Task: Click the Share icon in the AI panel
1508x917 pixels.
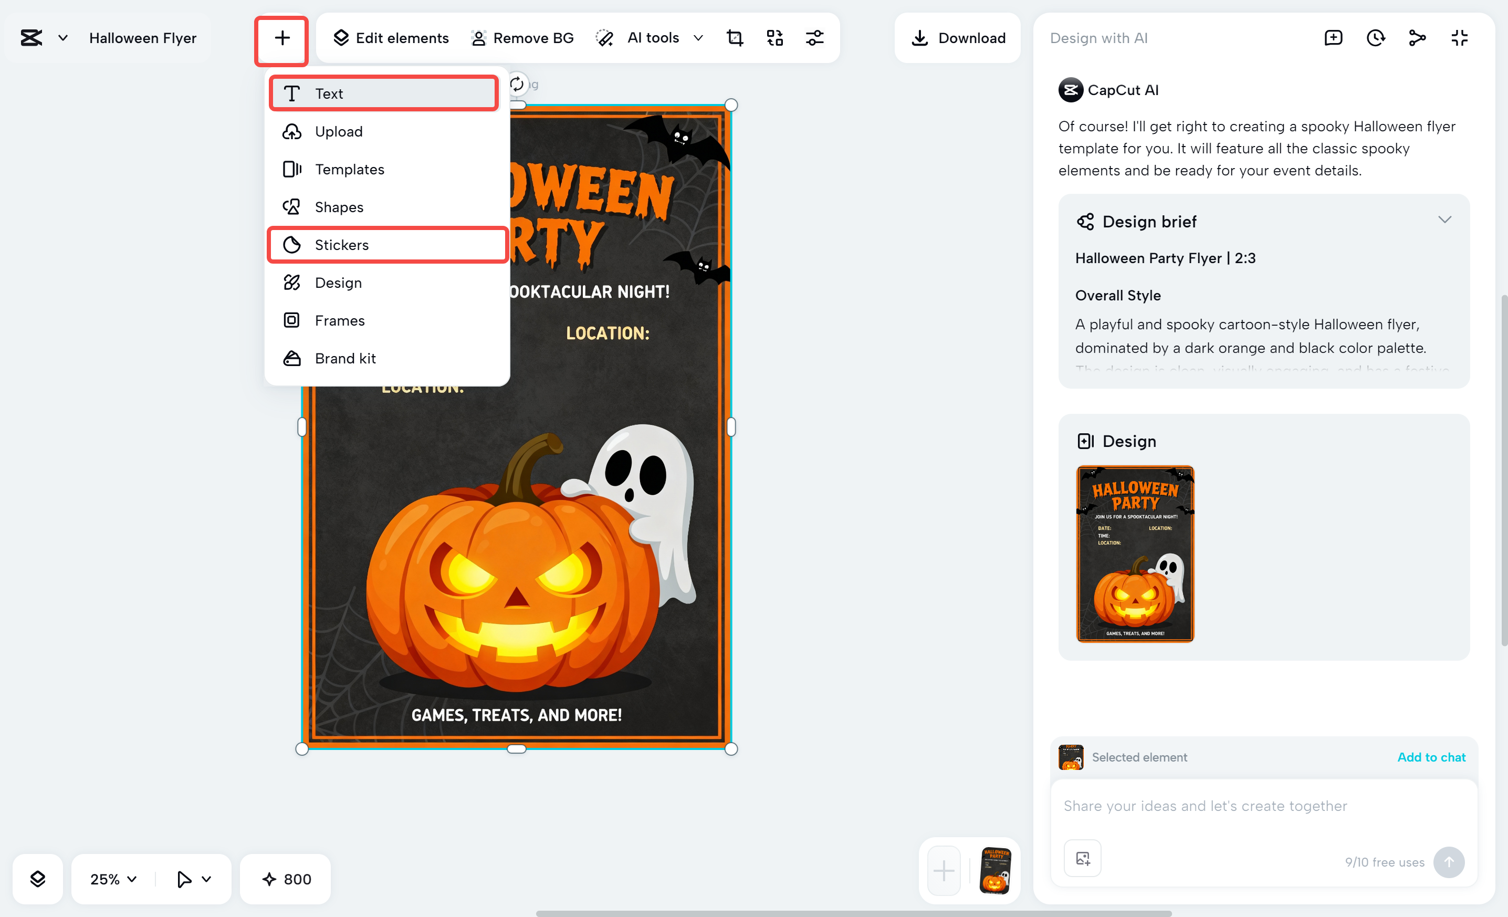Action: tap(1417, 37)
